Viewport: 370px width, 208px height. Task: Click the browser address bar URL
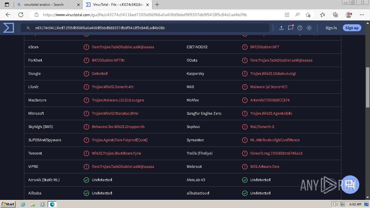point(145,15)
